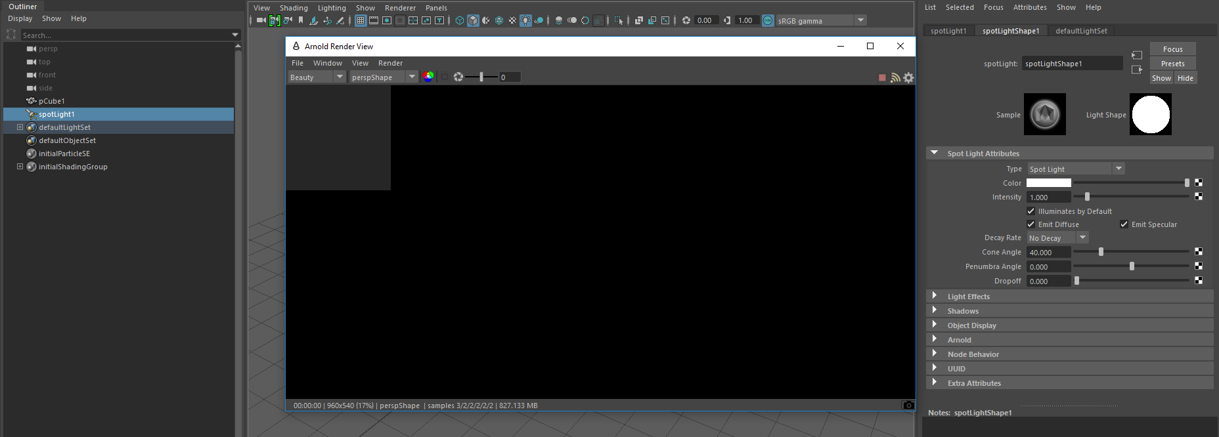1219x437 pixels.
Task: Open the Render menu in Arnold Render View
Action: click(x=390, y=63)
